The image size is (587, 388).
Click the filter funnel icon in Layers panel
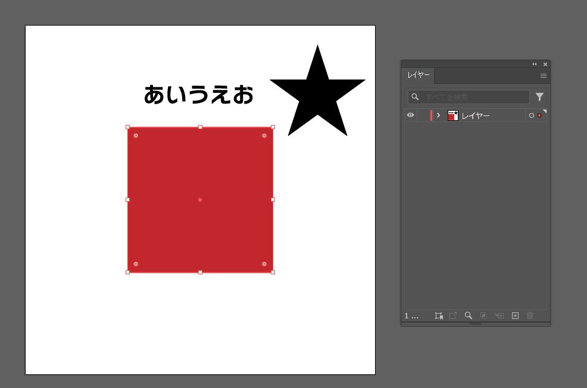(539, 97)
